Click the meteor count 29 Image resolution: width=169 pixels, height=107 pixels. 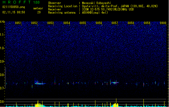(39, 12)
